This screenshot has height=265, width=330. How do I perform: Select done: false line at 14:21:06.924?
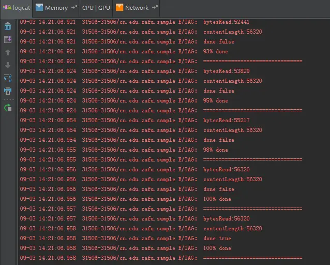click(127, 91)
